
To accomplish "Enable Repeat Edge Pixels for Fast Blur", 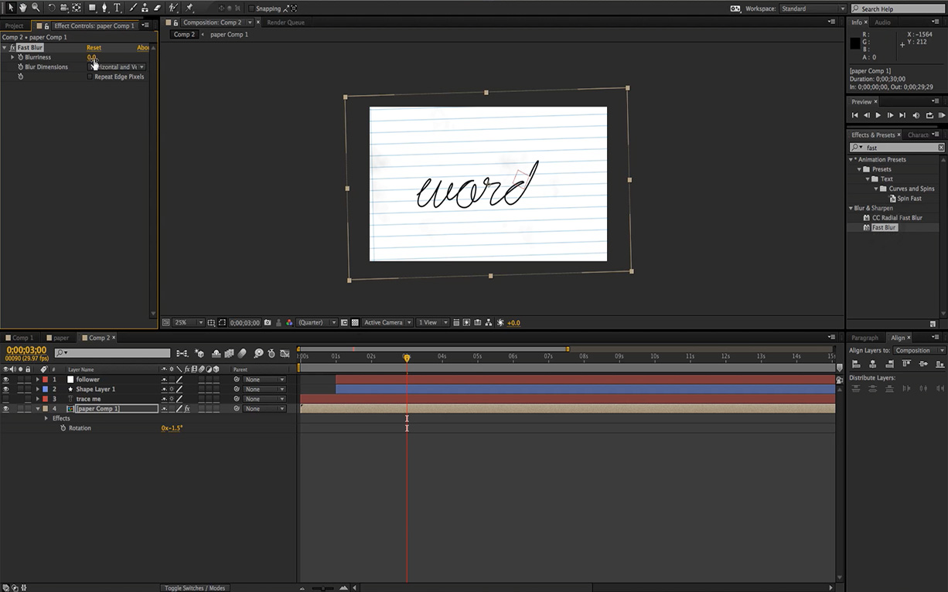I will coord(90,77).
